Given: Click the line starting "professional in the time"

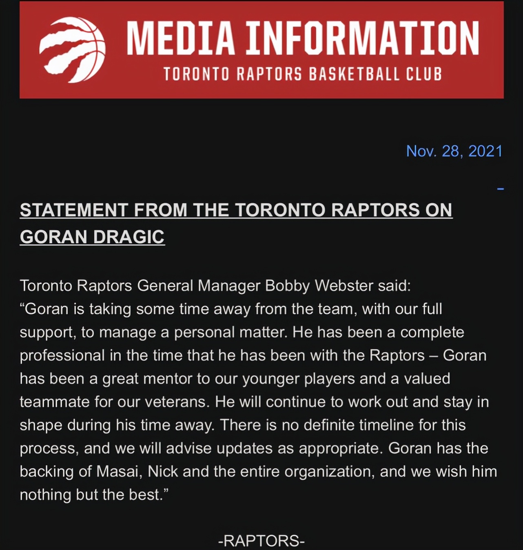Looking at the screenshot, I should pyautogui.click(x=253, y=355).
